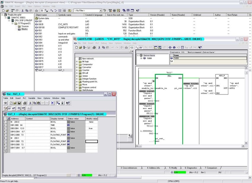Collapse the Reglaj decuplat project tree node

point(2,15)
